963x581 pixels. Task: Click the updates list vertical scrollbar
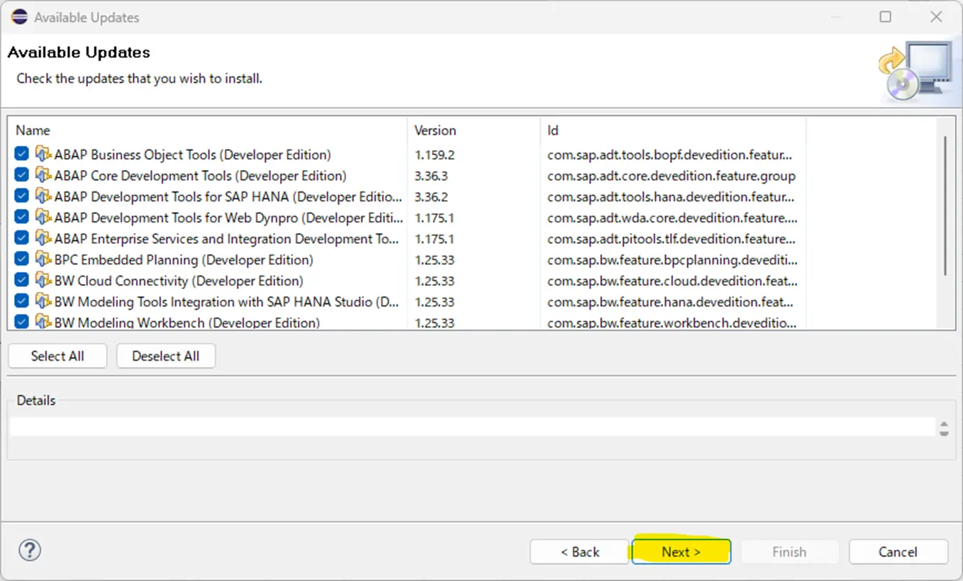click(944, 205)
